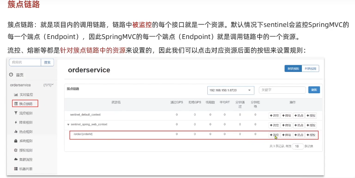Focus the 关键字 filter field
The height and width of the screenshot is (178, 355).
coord(282,90)
